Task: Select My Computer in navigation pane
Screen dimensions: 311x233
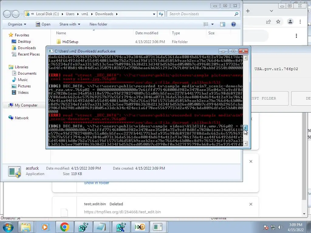Action: [26, 105]
